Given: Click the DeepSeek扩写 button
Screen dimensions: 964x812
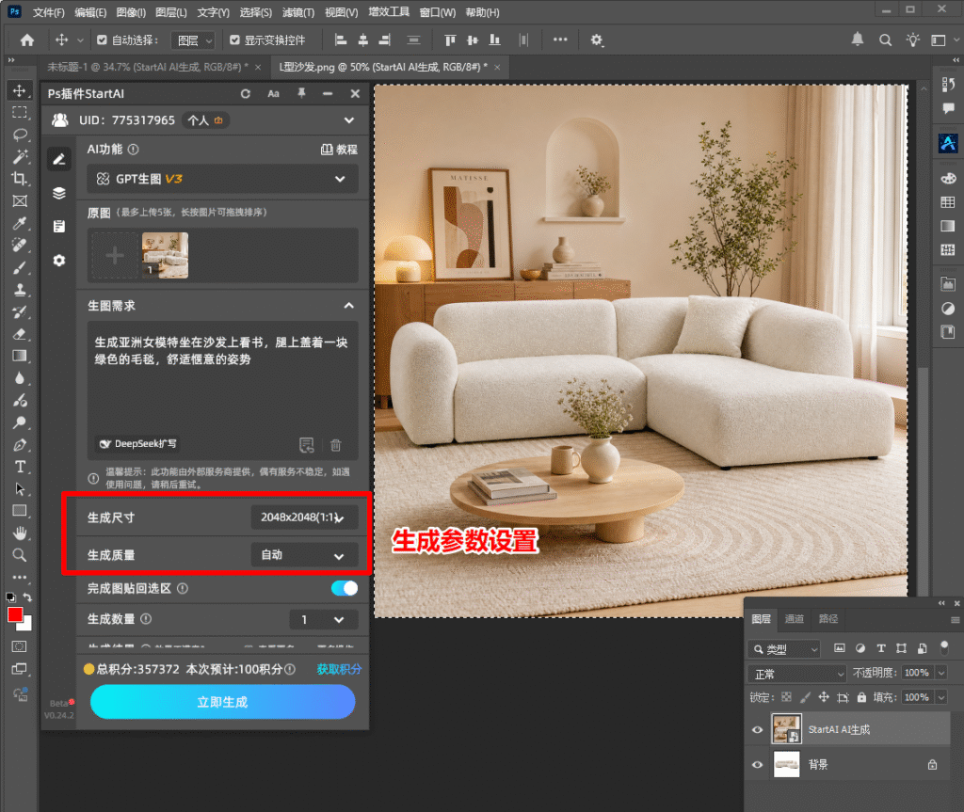Looking at the screenshot, I should [138, 444].
